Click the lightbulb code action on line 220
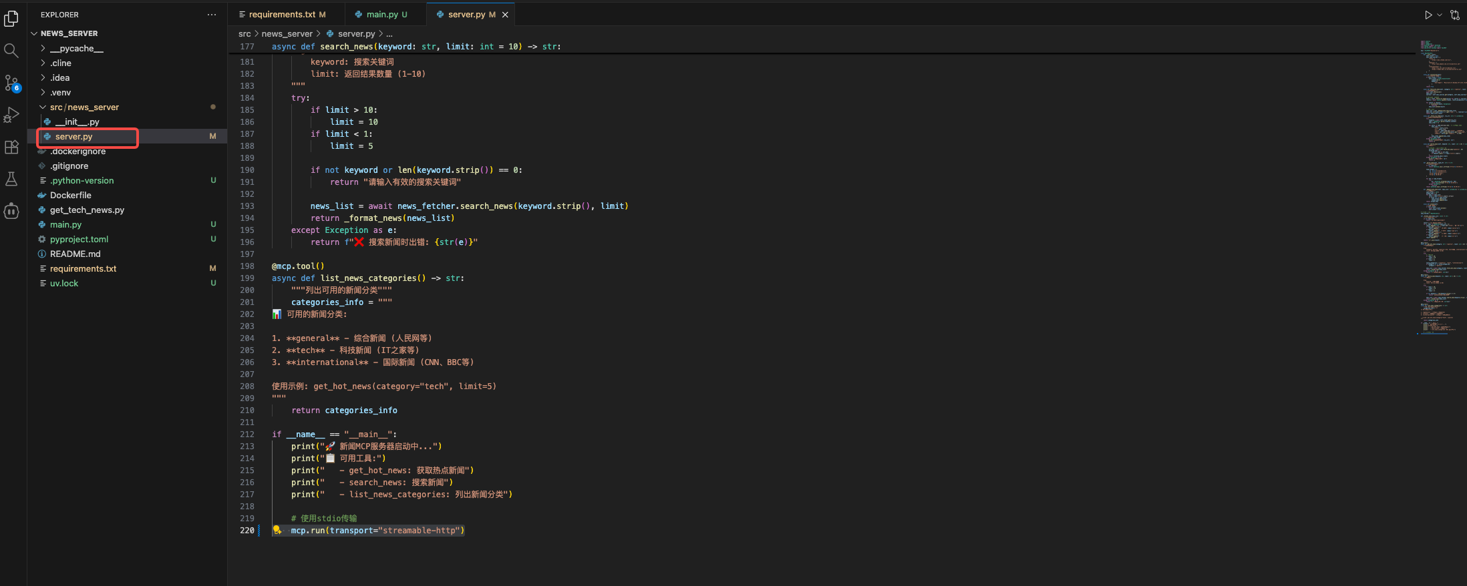The height and width of the screenshot is (586, 1467). point(277,530)
